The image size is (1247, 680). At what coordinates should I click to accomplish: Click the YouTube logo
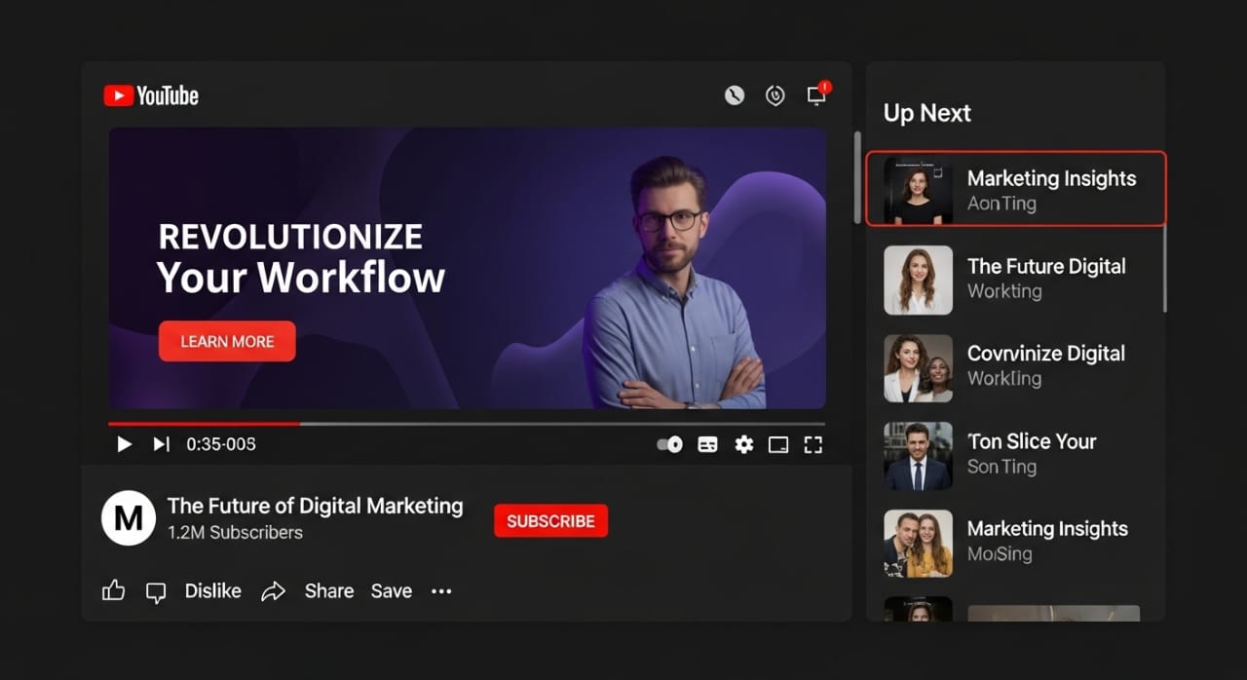point(151,95)
